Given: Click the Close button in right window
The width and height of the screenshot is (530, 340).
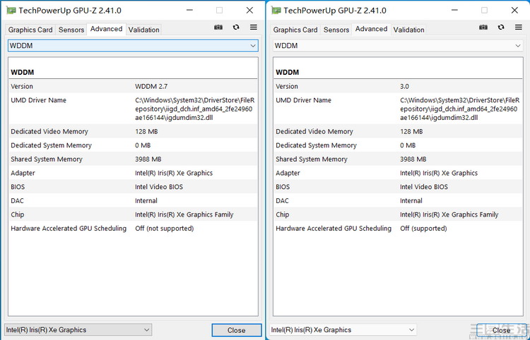Looking at the screenshot, I should tap(502, 330).
